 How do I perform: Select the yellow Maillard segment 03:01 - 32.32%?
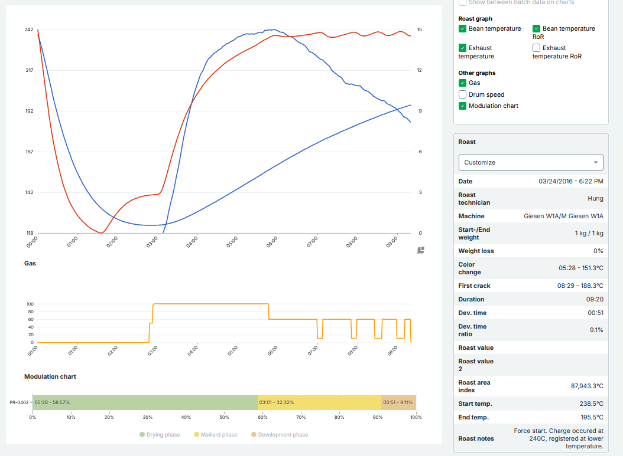319,402
